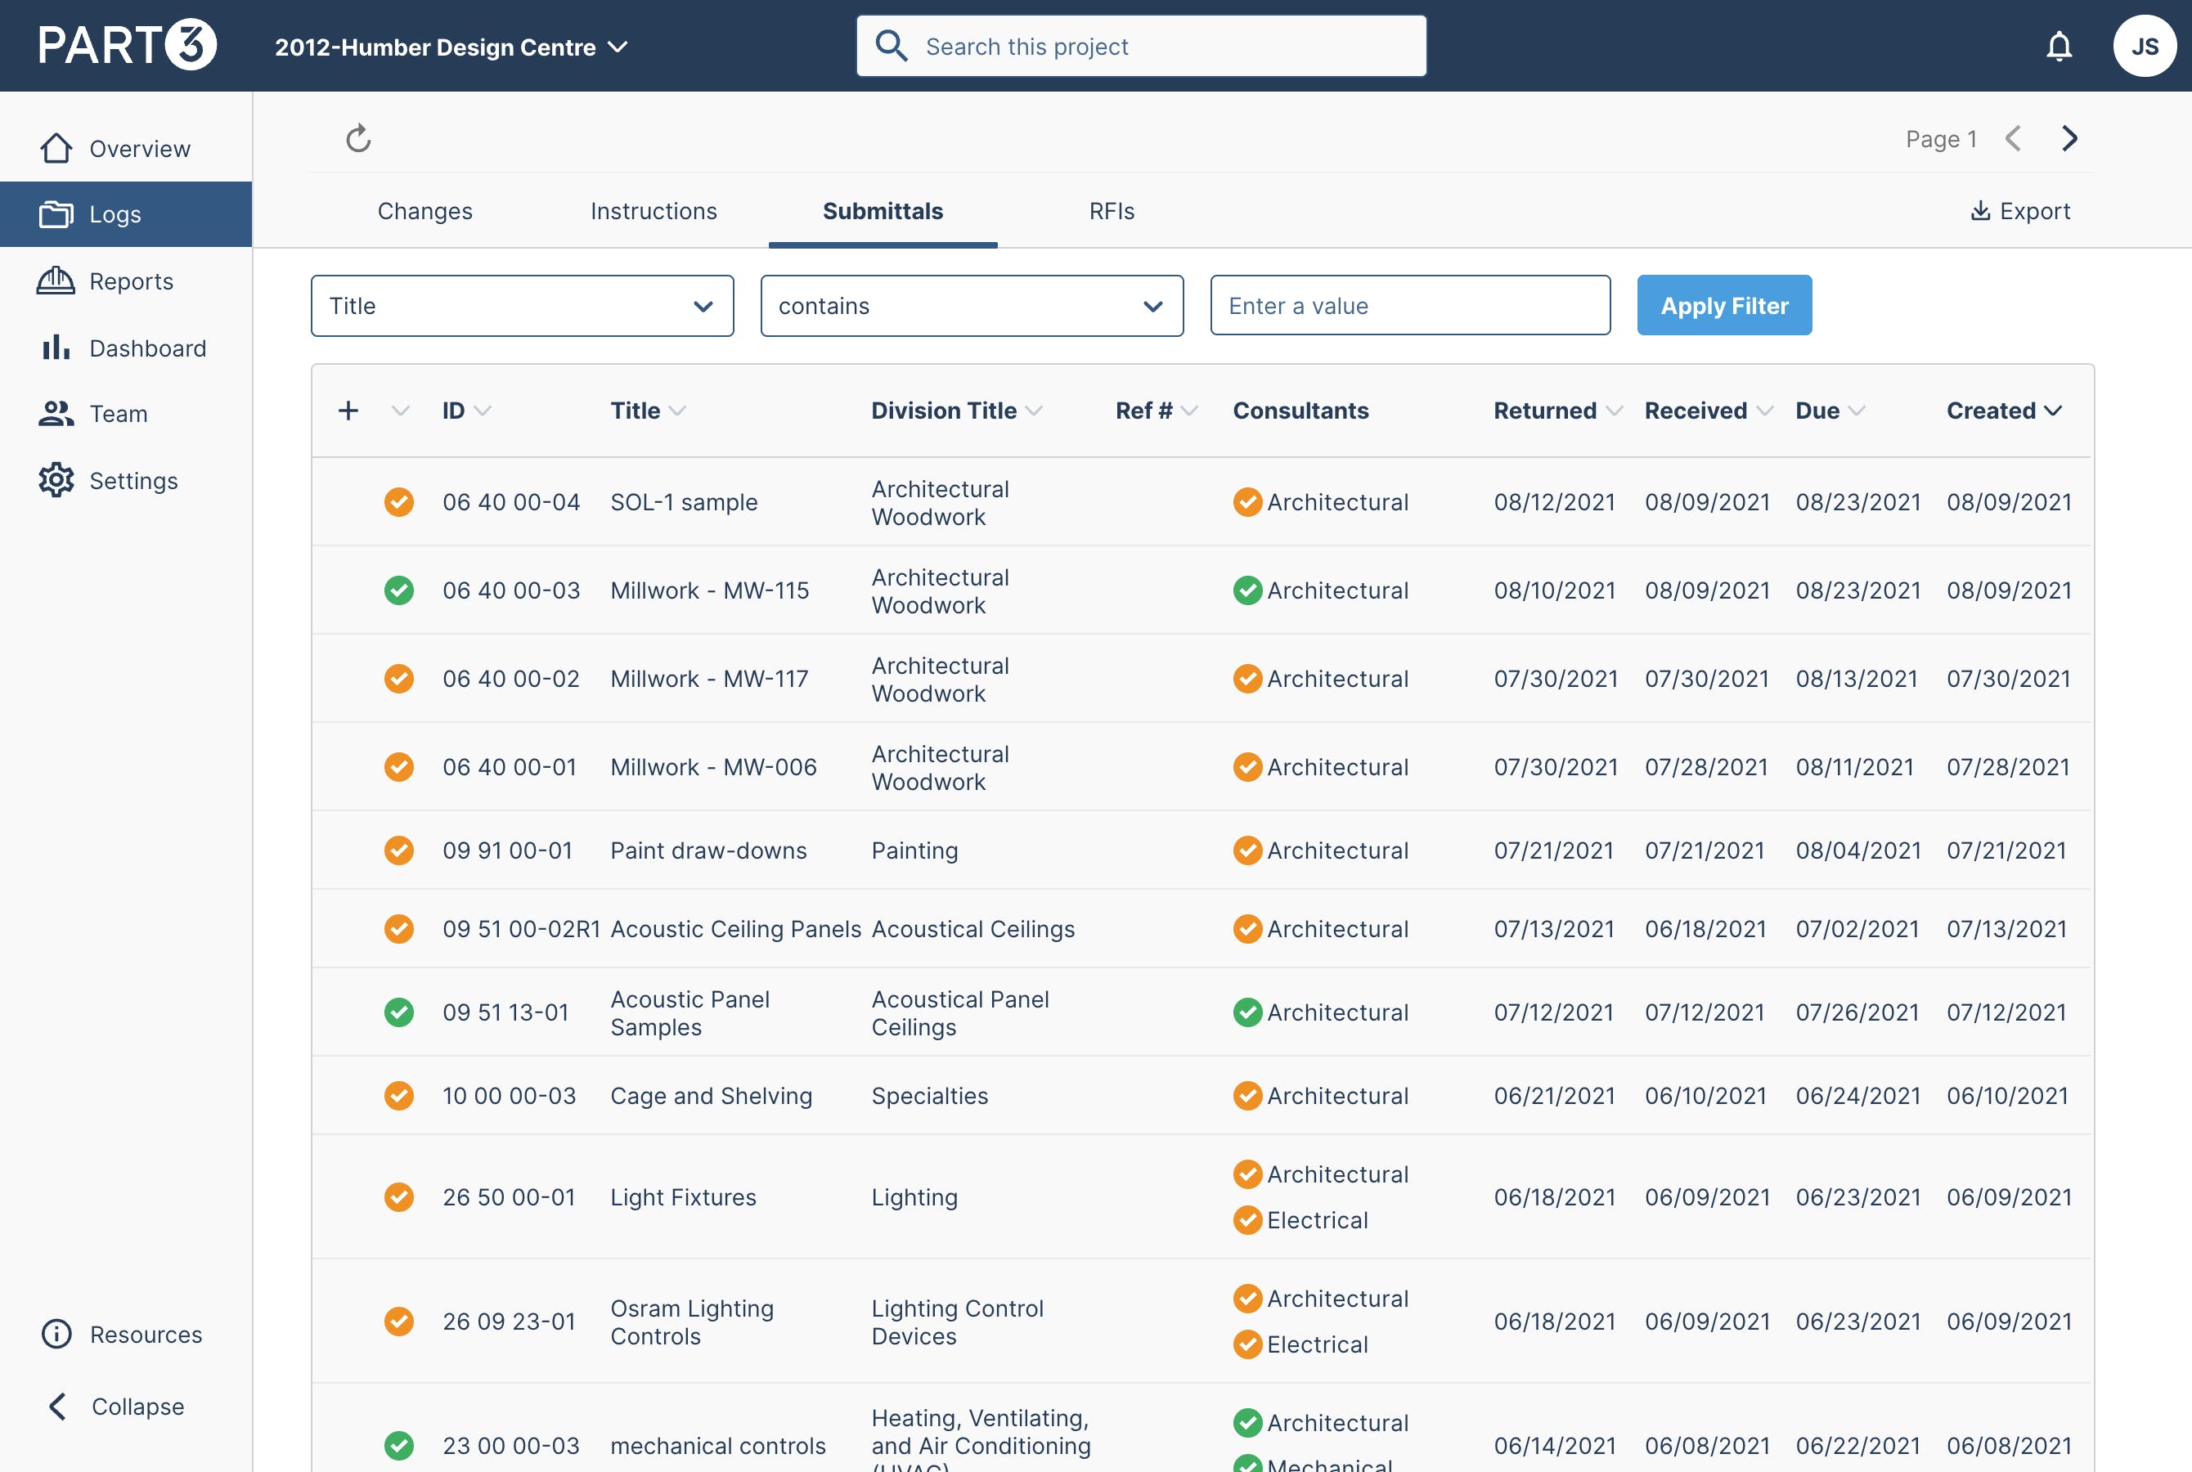The width and height of the screenshot is (2192, 1472).
Task: Open JS user avatar menu
Action: [2144, 46]
